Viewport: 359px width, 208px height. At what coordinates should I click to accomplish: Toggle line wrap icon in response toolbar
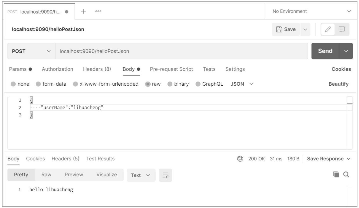[x=165, y=175]
